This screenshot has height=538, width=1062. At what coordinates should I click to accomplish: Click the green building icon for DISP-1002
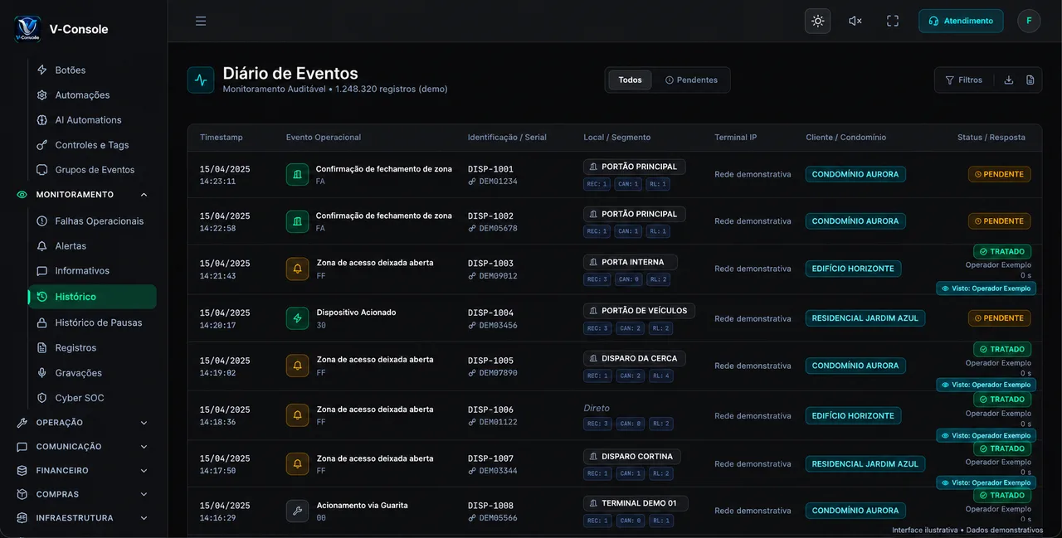tap(297, 221)
